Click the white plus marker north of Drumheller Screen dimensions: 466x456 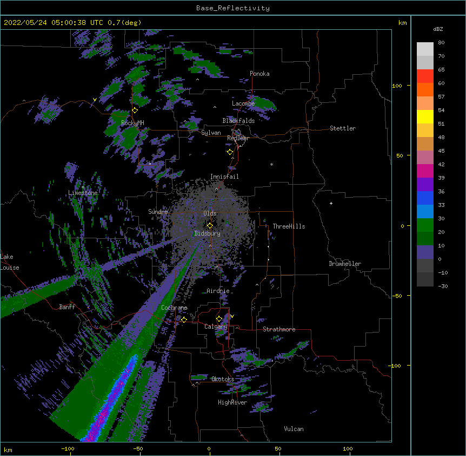click(x=331, y=203)
